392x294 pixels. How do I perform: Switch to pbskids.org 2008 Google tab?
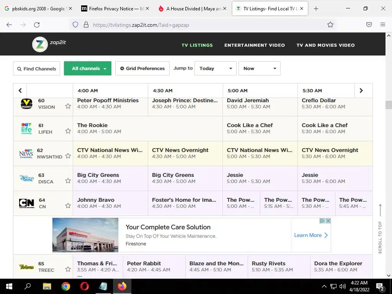39,9
